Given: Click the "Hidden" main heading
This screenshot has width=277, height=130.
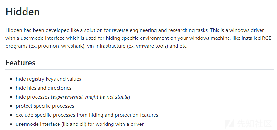Looking at the screenshot, I should (x=23, y=12).
